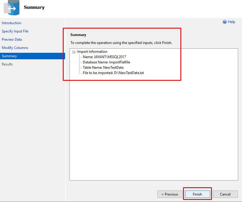Image resolution: width=242 pixels, height=202 pixels.
Task: Collapse the Import Information tree node
Action: tap(74, 52)
